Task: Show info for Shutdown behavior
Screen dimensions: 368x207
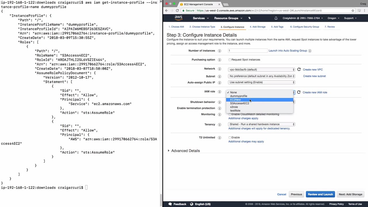Action: [x=219, y=102]
